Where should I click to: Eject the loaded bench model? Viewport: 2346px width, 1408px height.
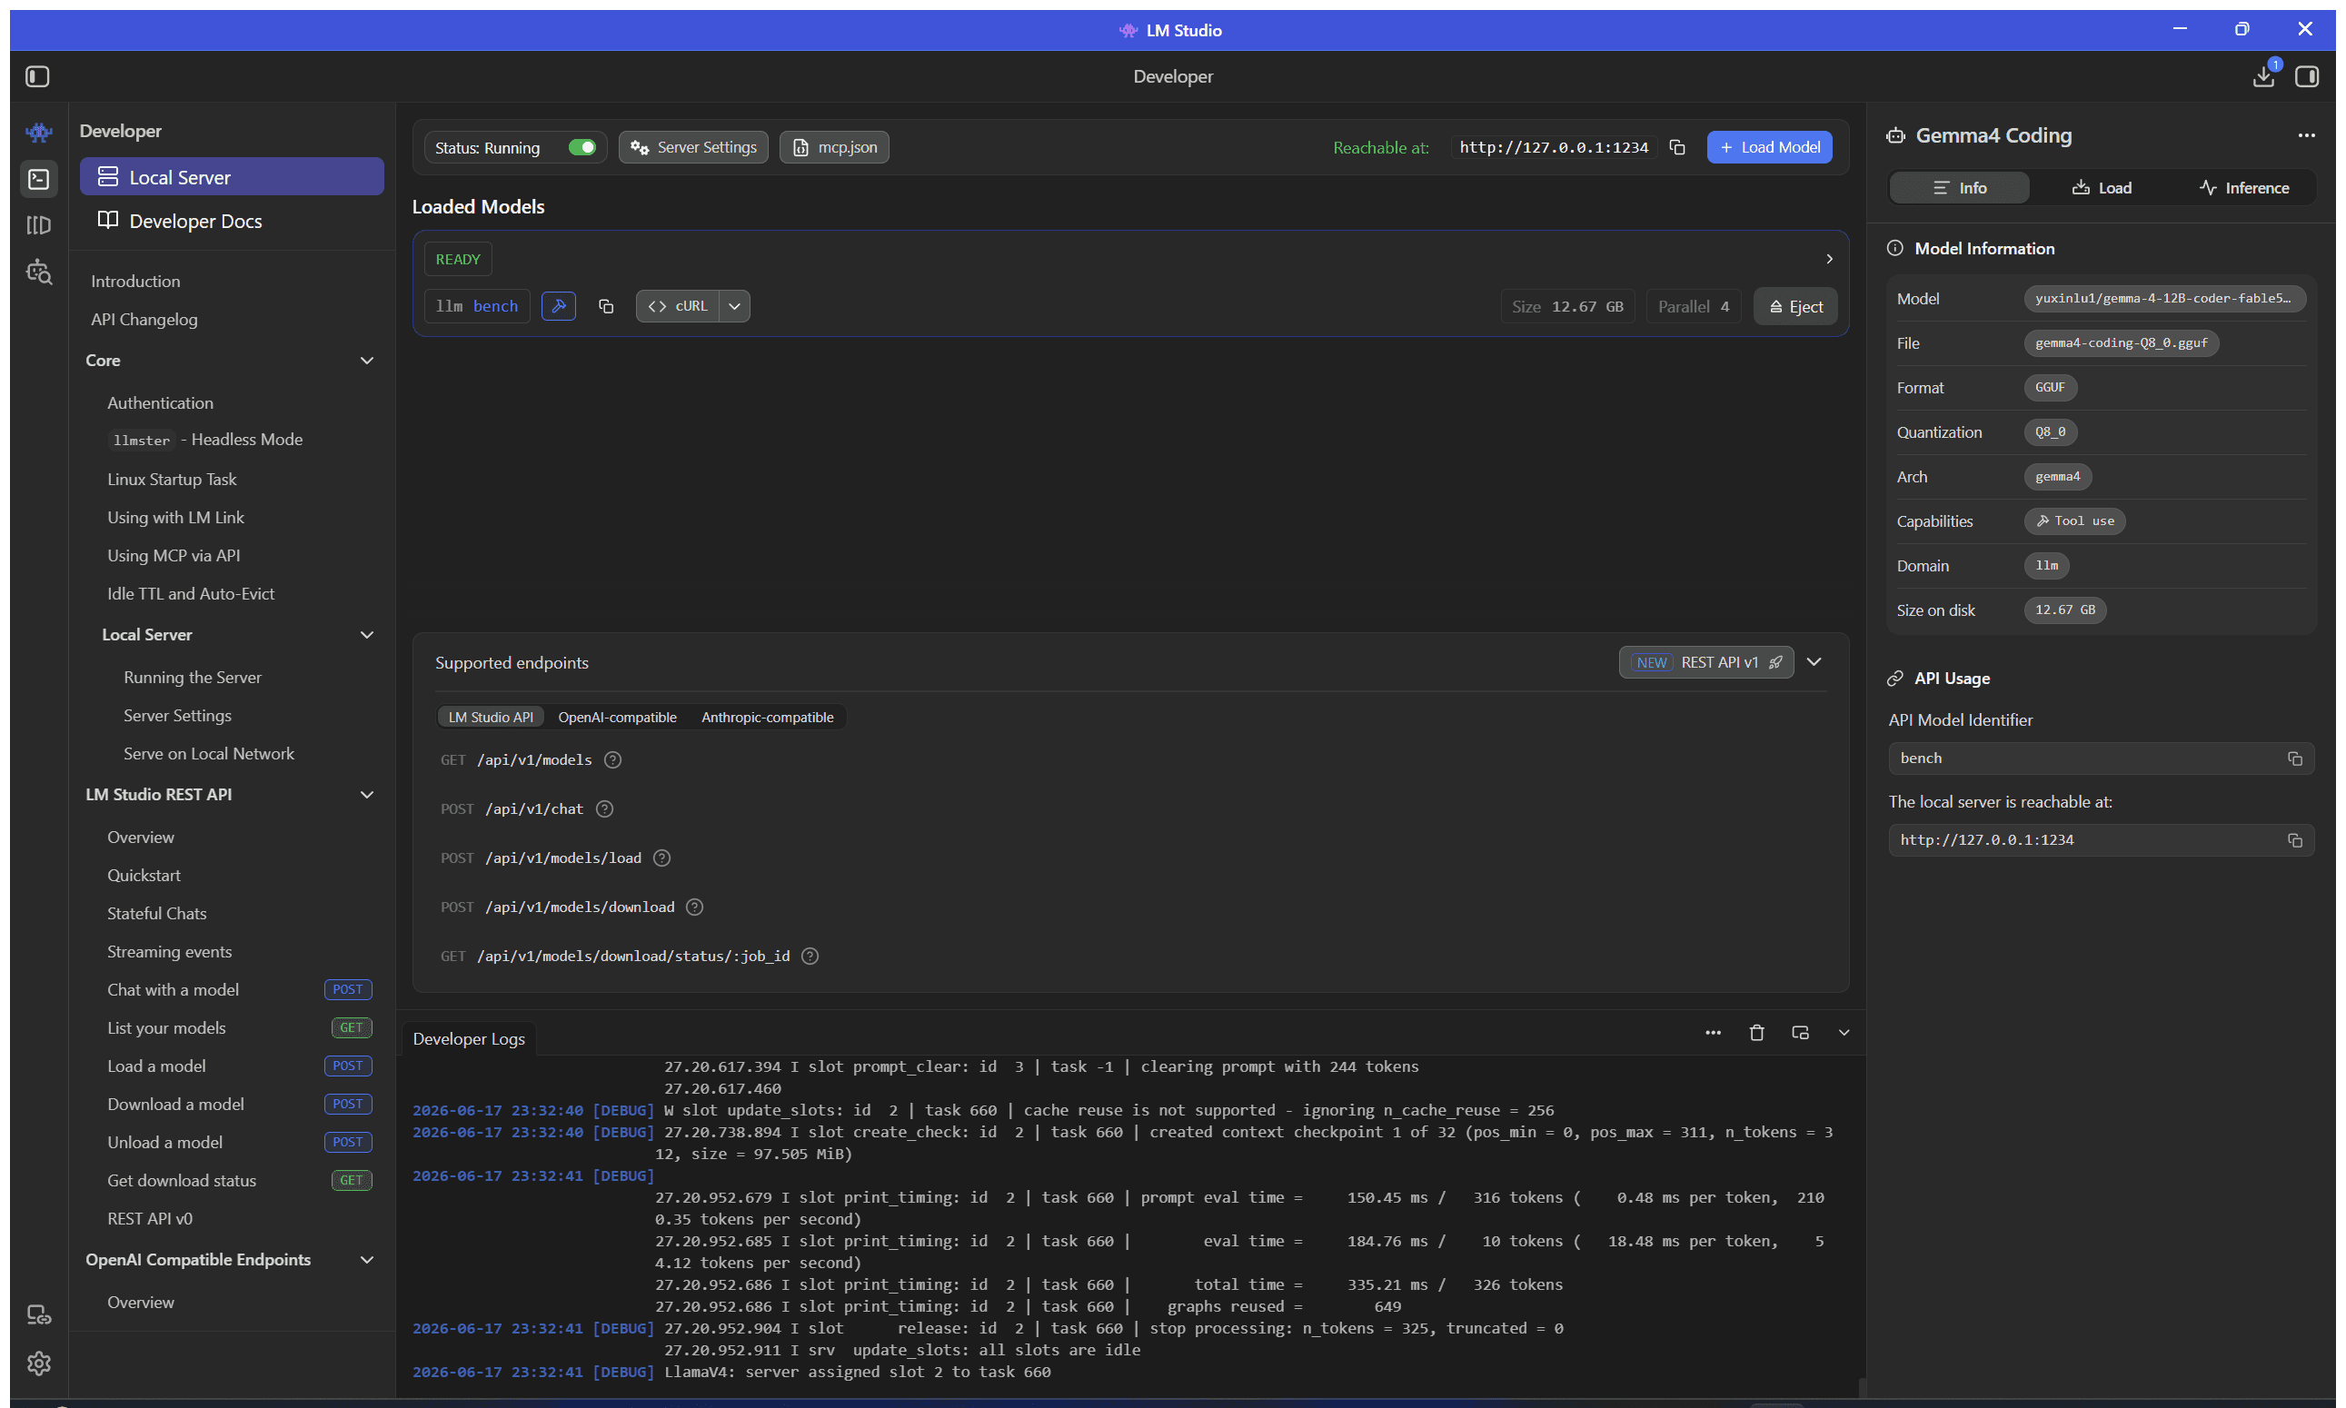click(x=1795, y=306)
